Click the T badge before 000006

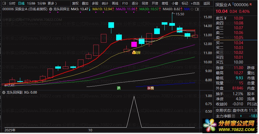tap(233, 4)
